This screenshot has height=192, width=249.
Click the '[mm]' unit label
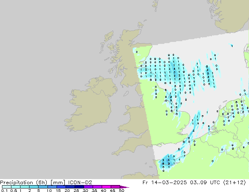[x=58, y=183]
